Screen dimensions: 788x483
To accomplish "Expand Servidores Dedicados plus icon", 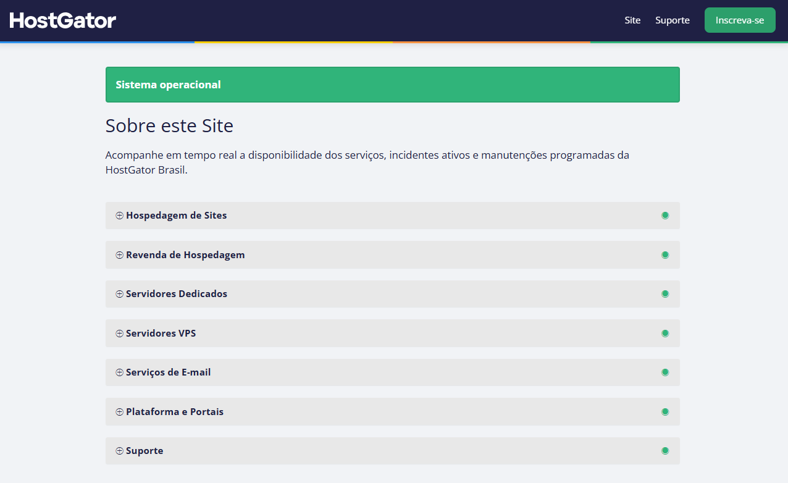I will click(120, 294).
